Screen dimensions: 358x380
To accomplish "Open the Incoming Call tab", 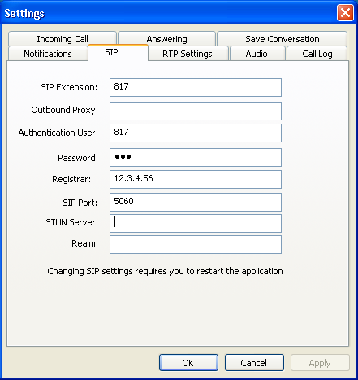I will [63, 39].
